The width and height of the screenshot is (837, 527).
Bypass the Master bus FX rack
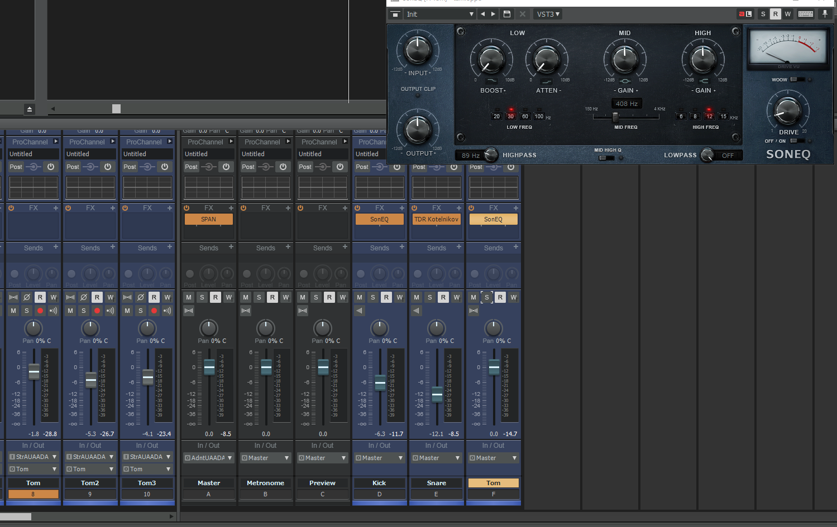click(186, 208)
